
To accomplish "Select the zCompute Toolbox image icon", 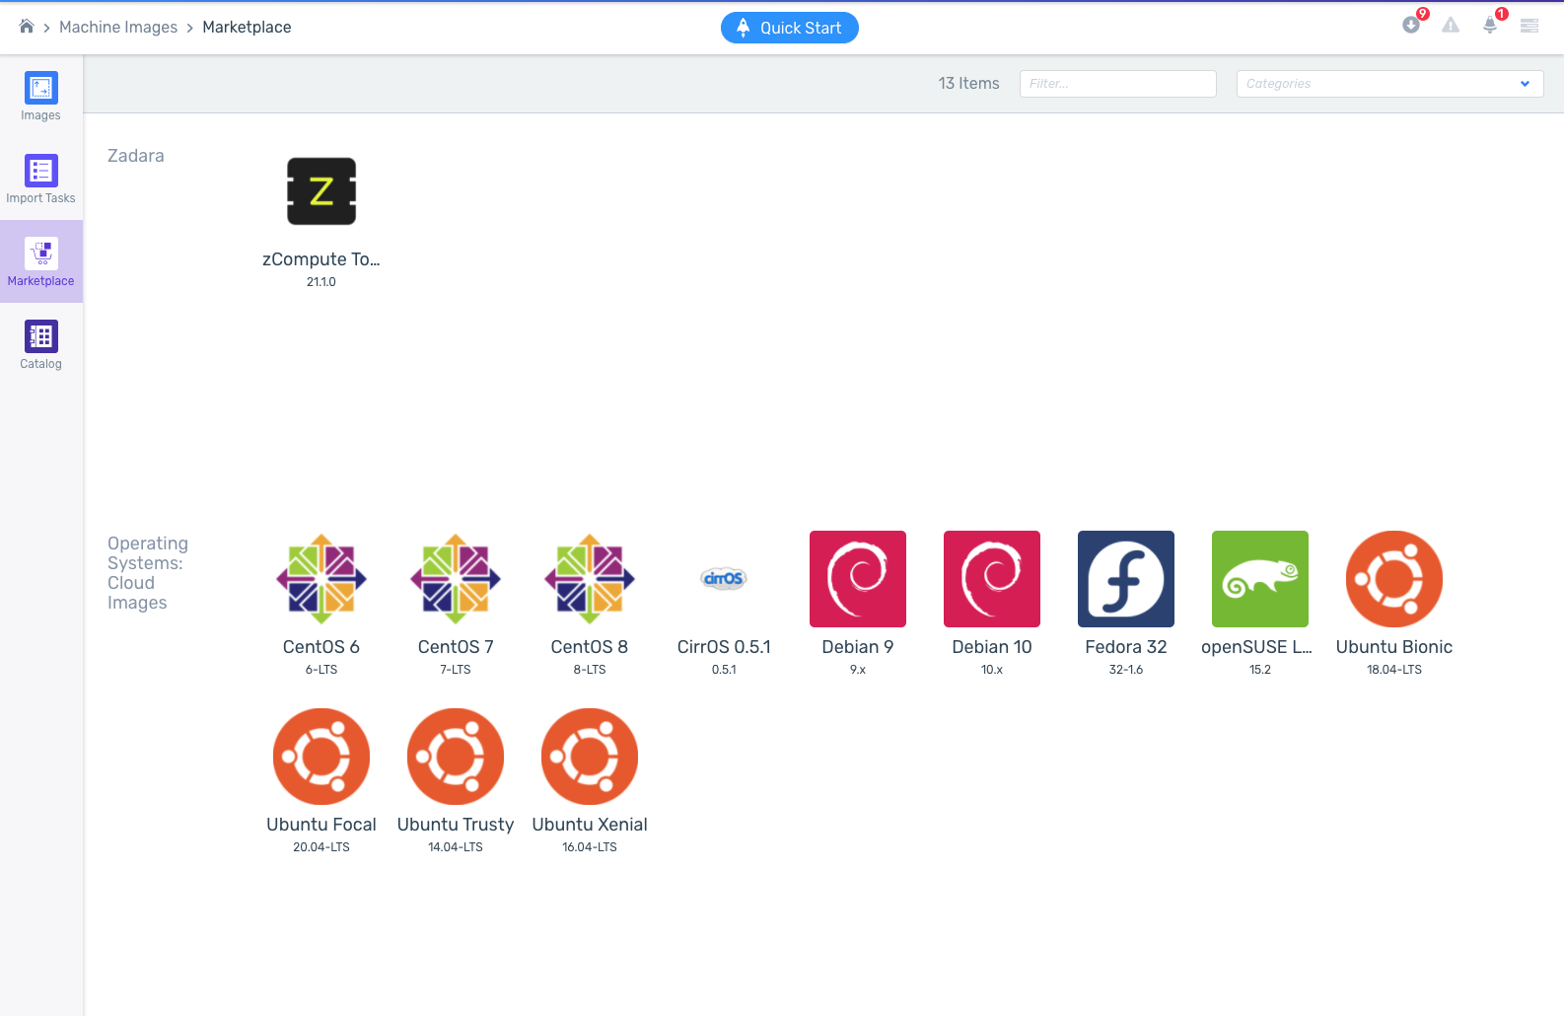I will [321, 191].
